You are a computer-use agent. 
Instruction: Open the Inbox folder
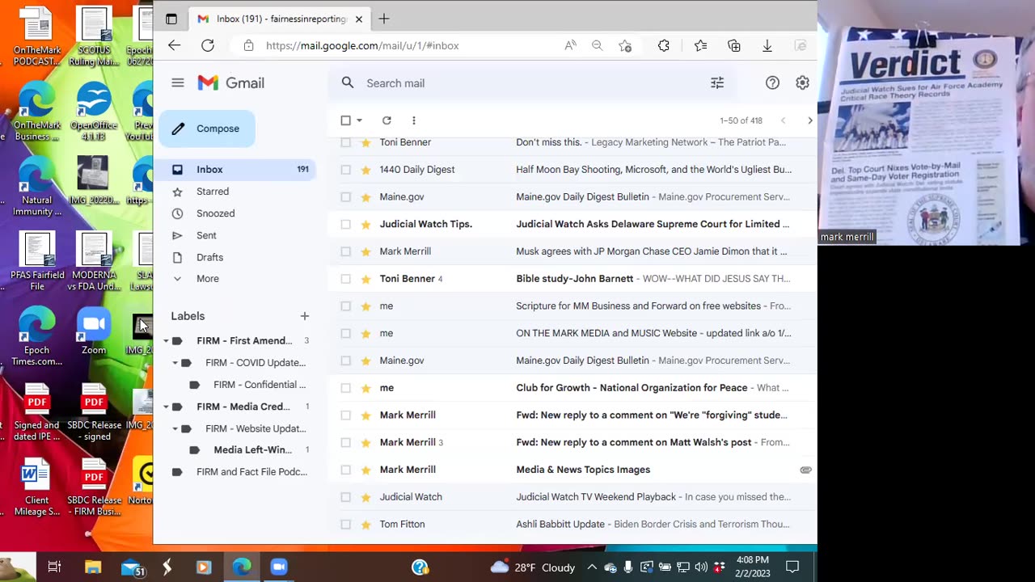coord(236,170)
